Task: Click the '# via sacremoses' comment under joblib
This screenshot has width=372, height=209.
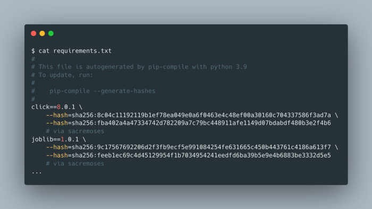Action: (75, 163)
